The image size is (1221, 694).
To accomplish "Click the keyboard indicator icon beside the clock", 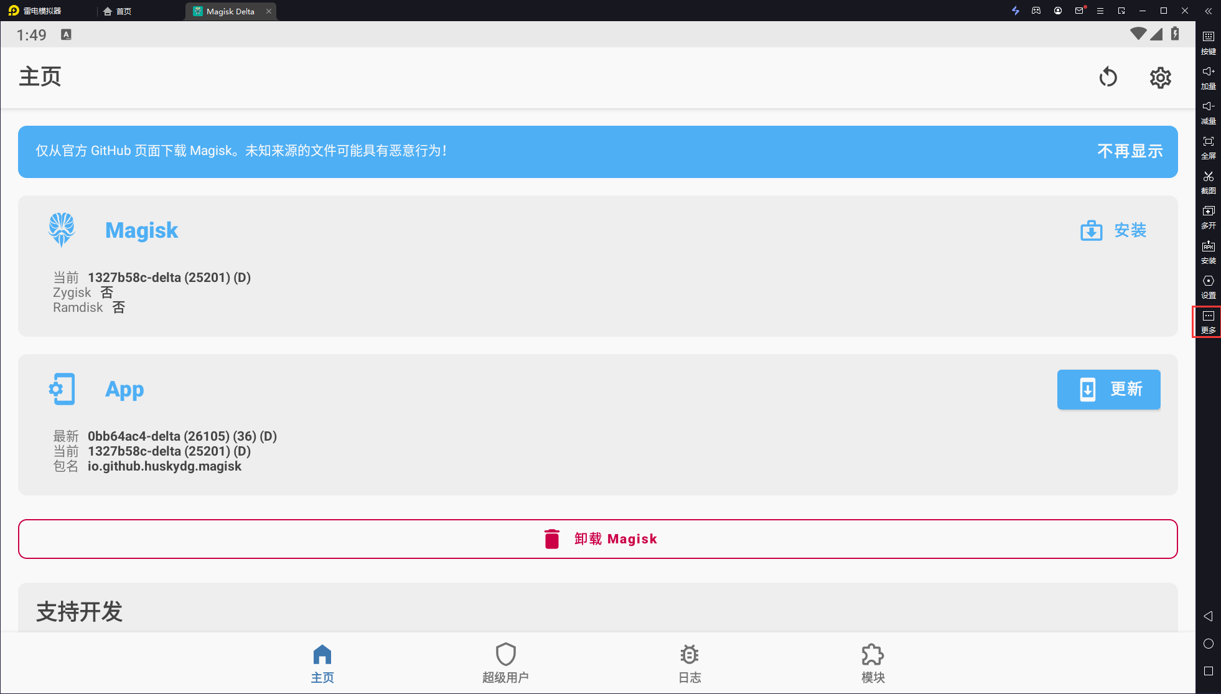I will point(66,35).
